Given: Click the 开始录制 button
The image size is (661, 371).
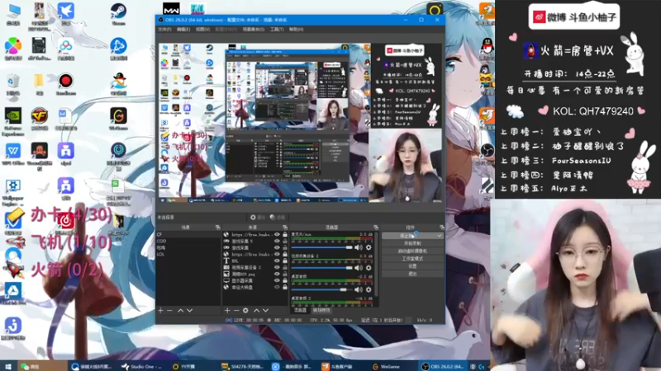Looking at the screenshot, I should click(412, 243).
